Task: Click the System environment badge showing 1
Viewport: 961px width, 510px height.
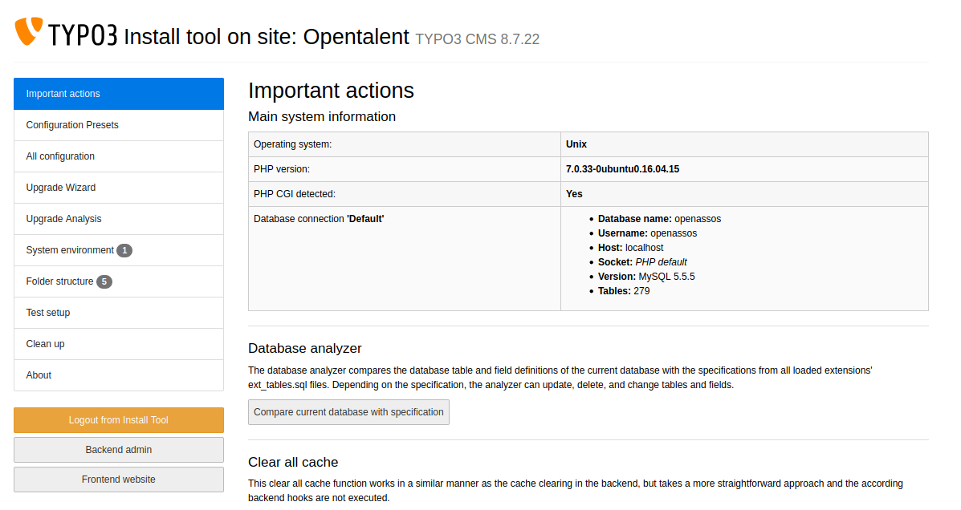Action: click(124, 250)
